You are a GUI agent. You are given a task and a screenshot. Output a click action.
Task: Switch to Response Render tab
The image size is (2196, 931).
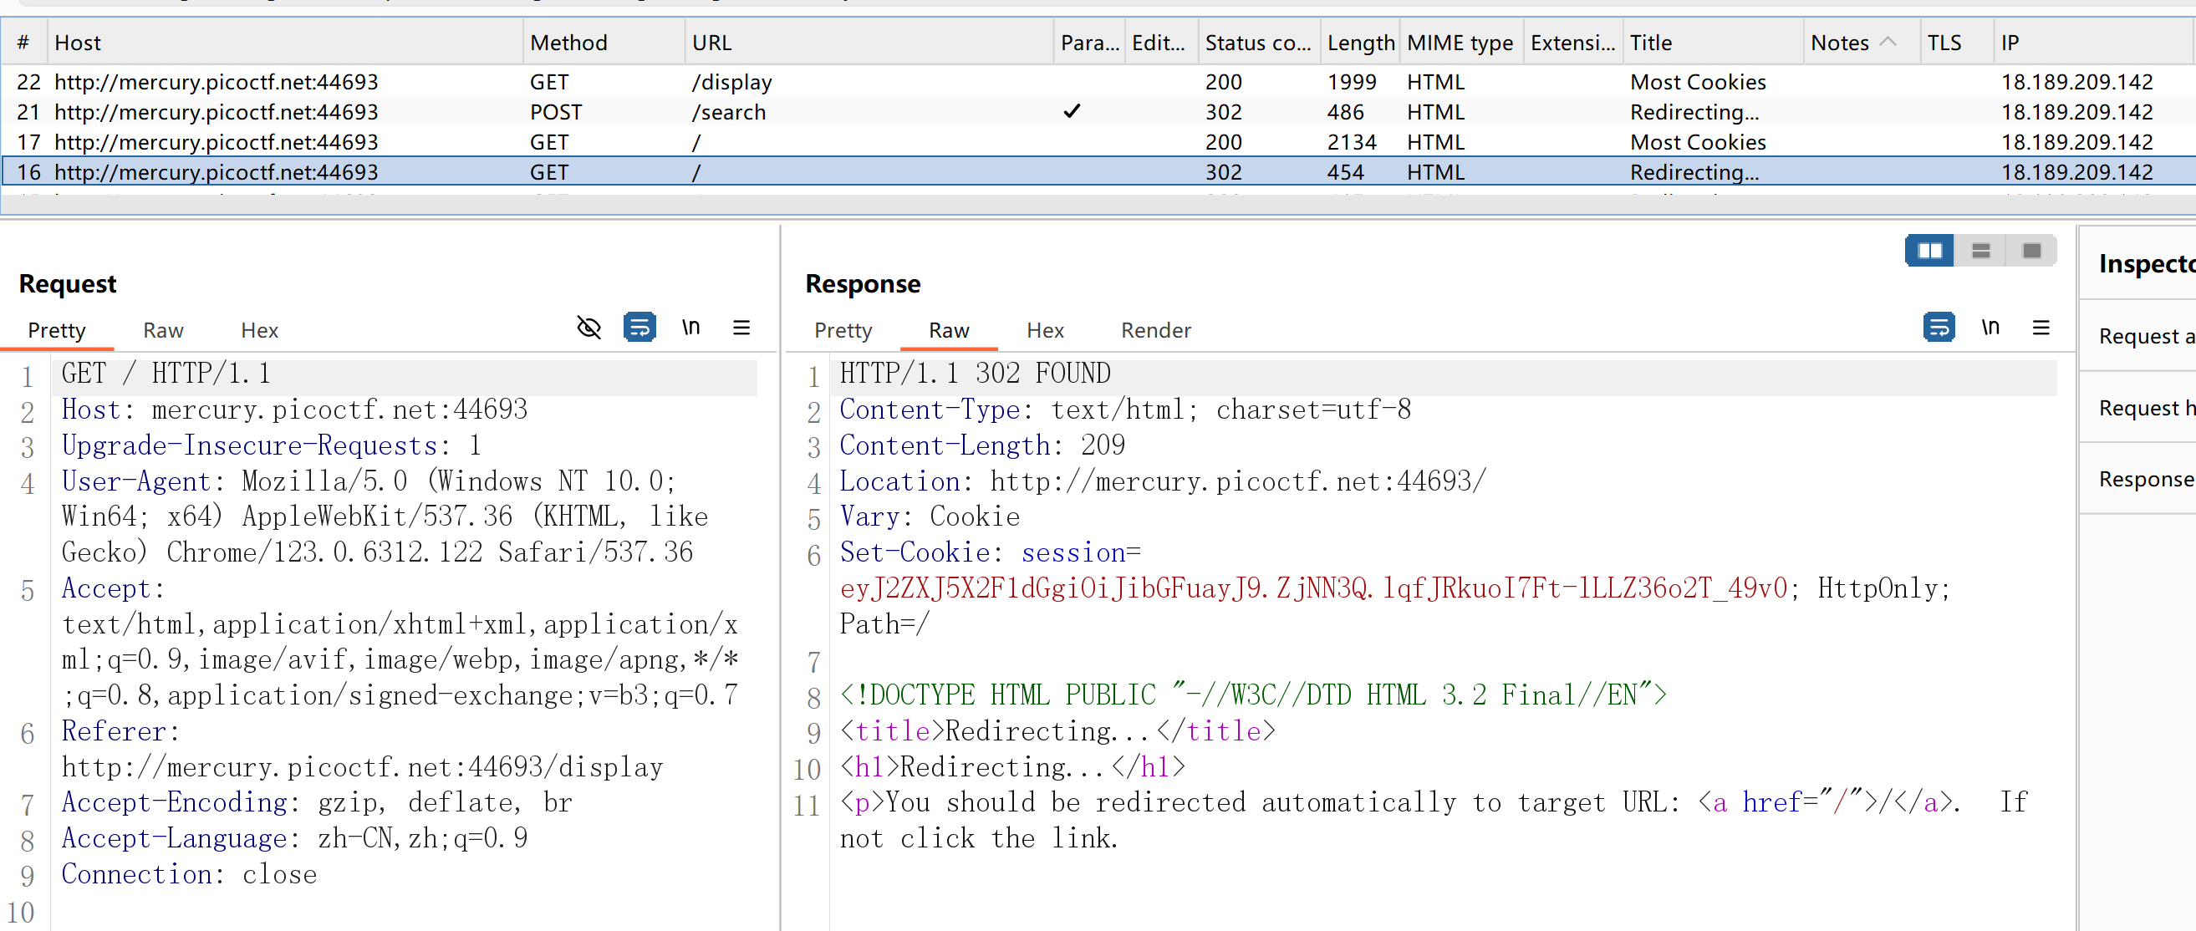(1155, 330)
